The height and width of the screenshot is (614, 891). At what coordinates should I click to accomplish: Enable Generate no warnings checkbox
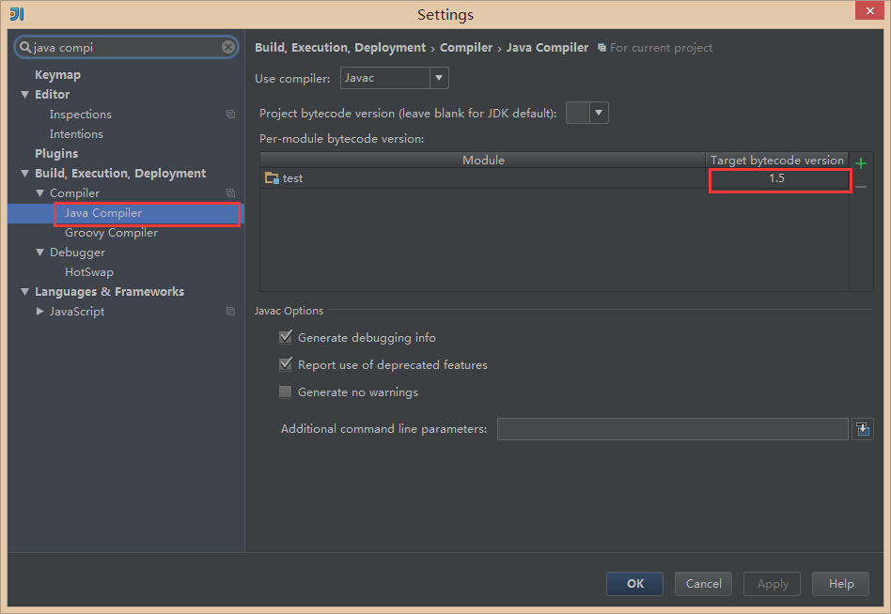point(286,391)
